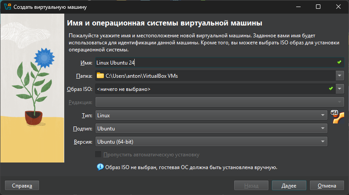Maximize the Создать виртуальную машину window
This screenshot has width=349, height=195.
tap(318, 7)
